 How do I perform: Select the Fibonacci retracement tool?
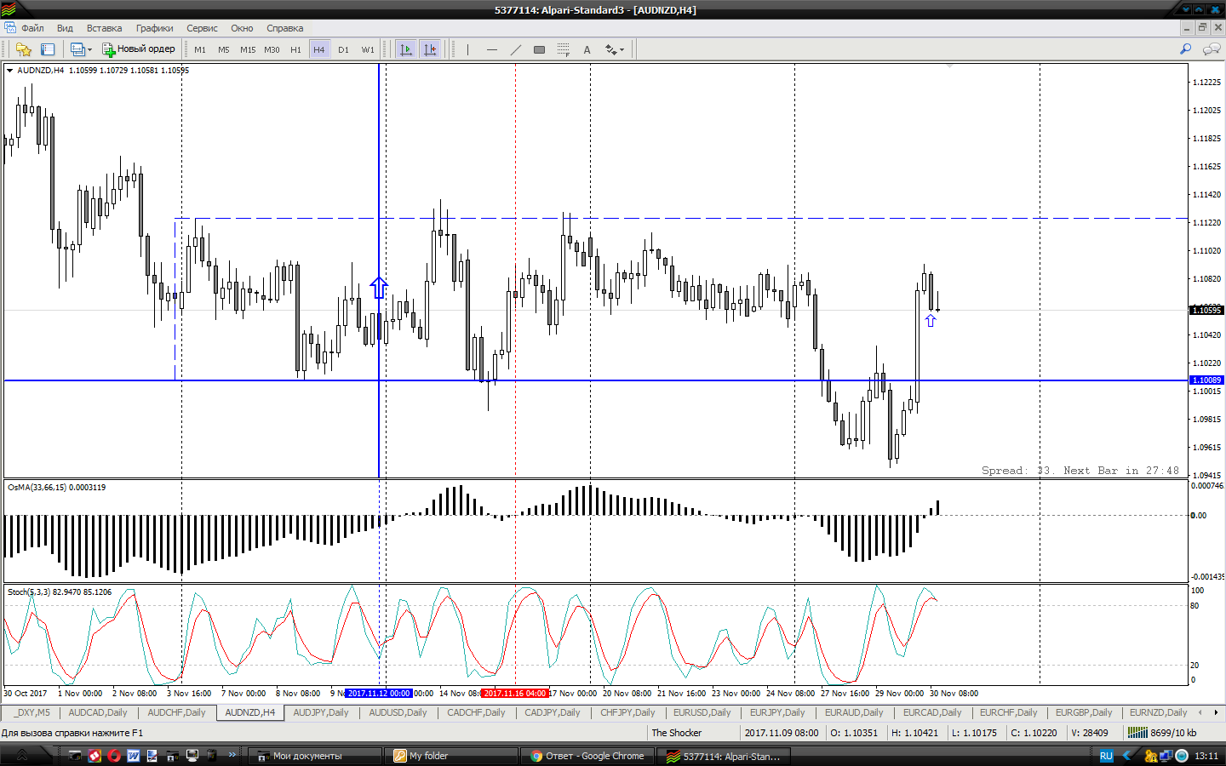563,49
